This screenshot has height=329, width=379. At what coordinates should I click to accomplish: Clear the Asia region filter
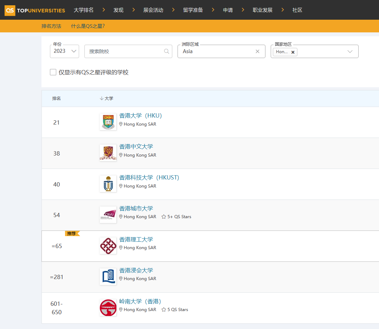257,51
